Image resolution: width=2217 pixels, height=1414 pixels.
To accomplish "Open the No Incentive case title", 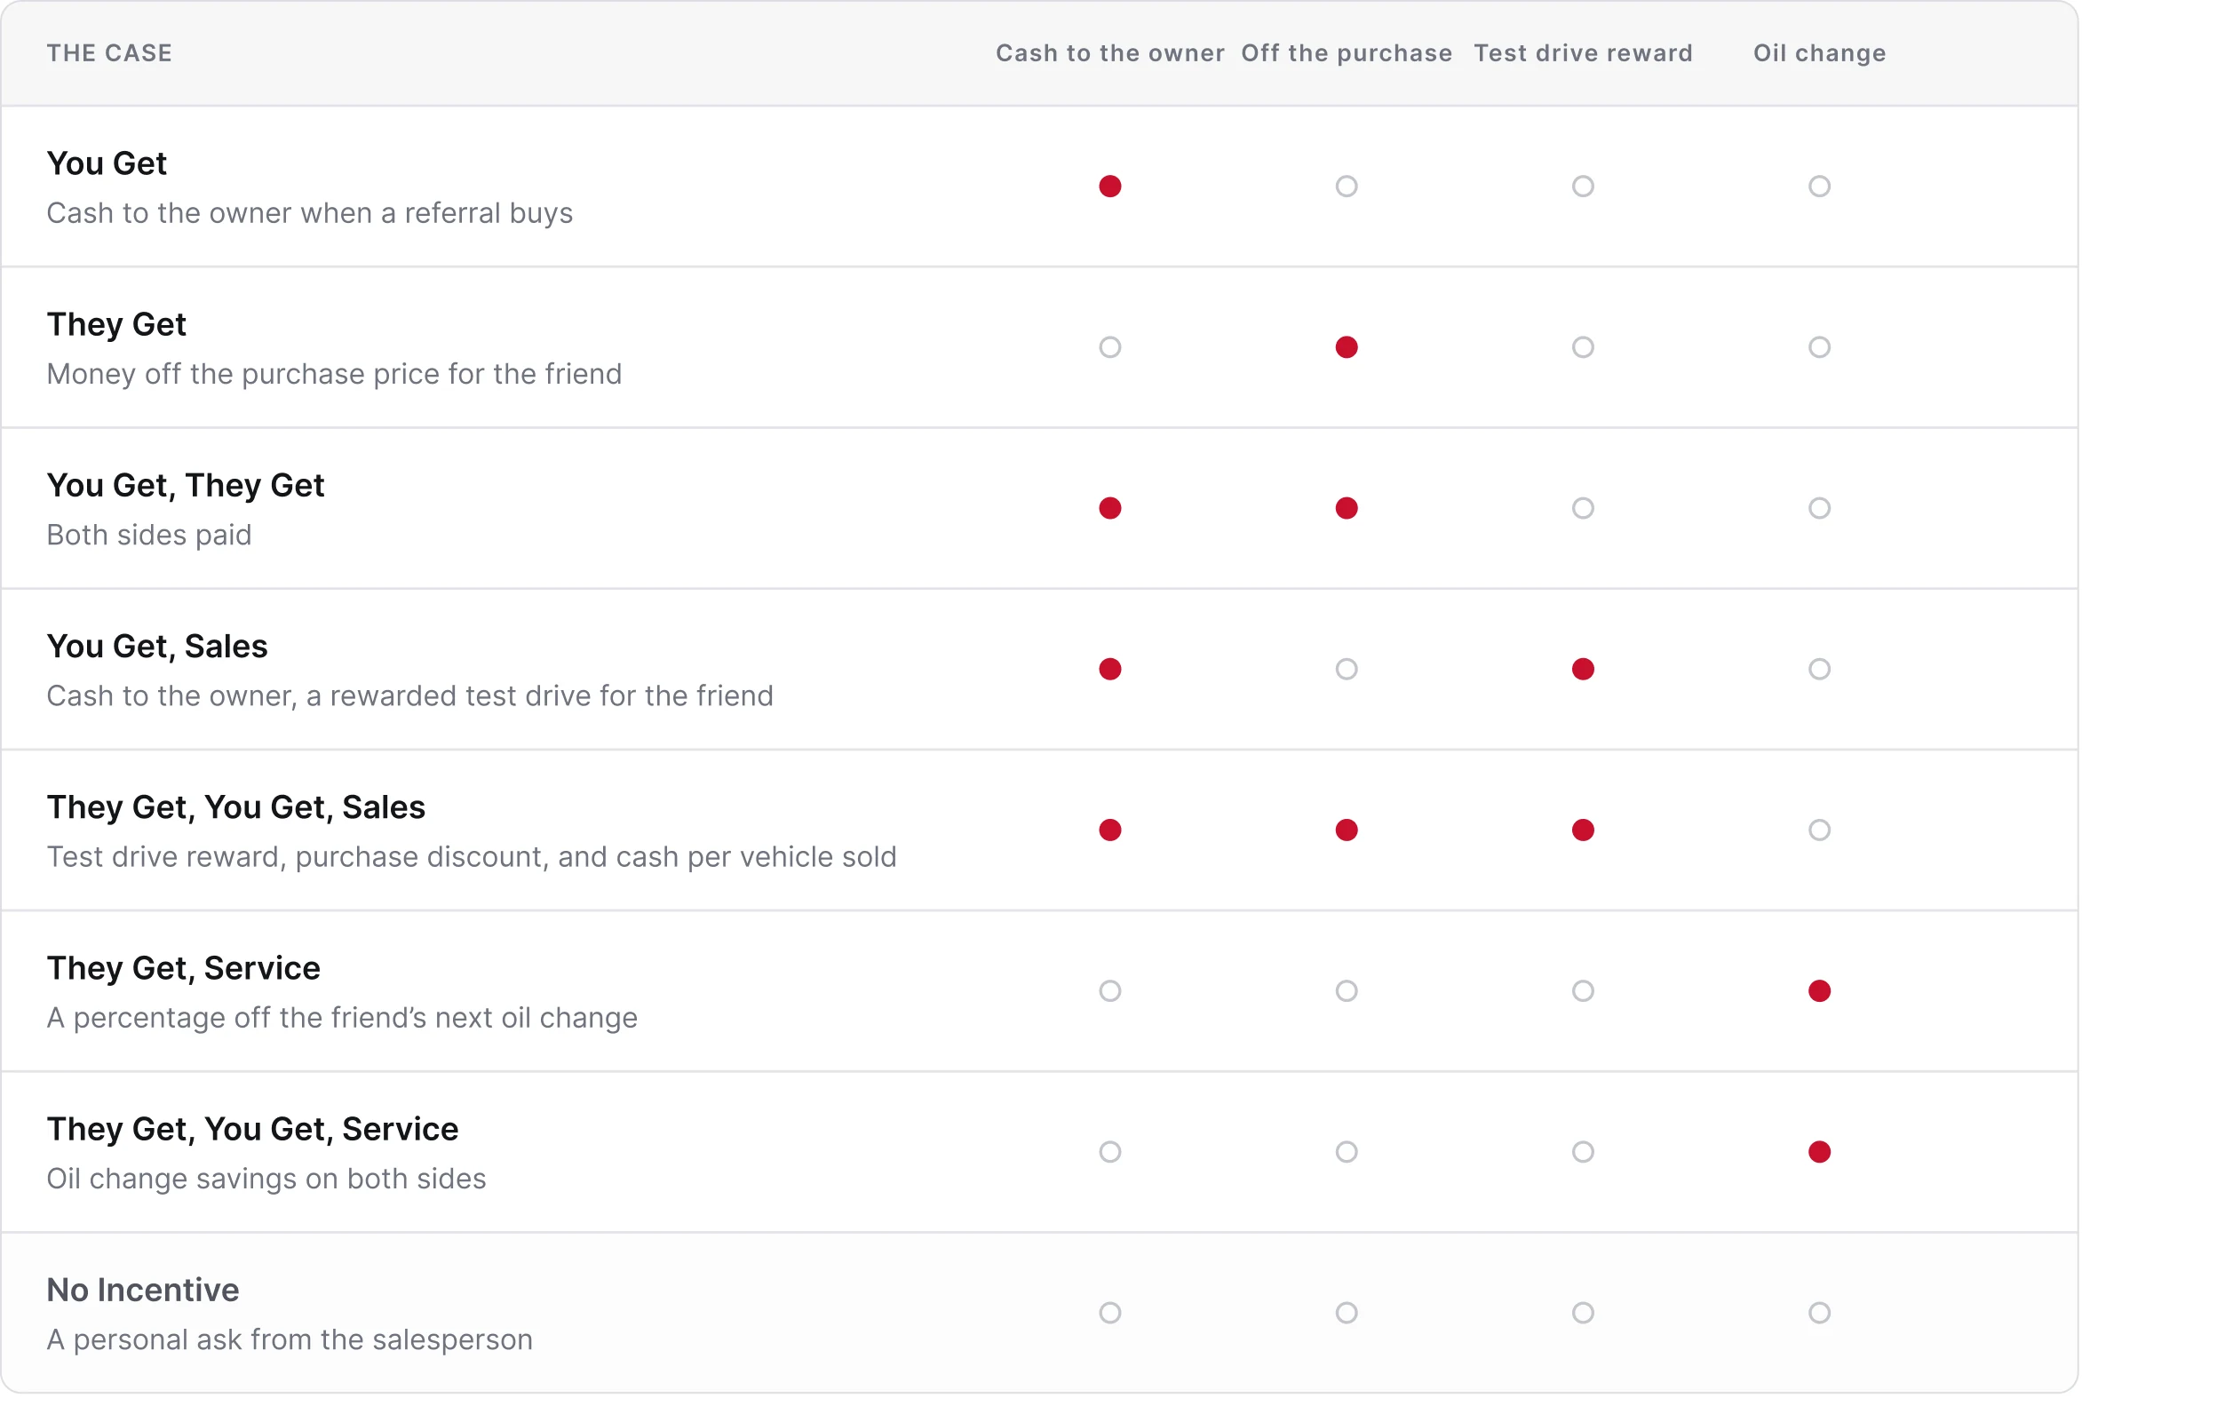I will click(143, 1291).
